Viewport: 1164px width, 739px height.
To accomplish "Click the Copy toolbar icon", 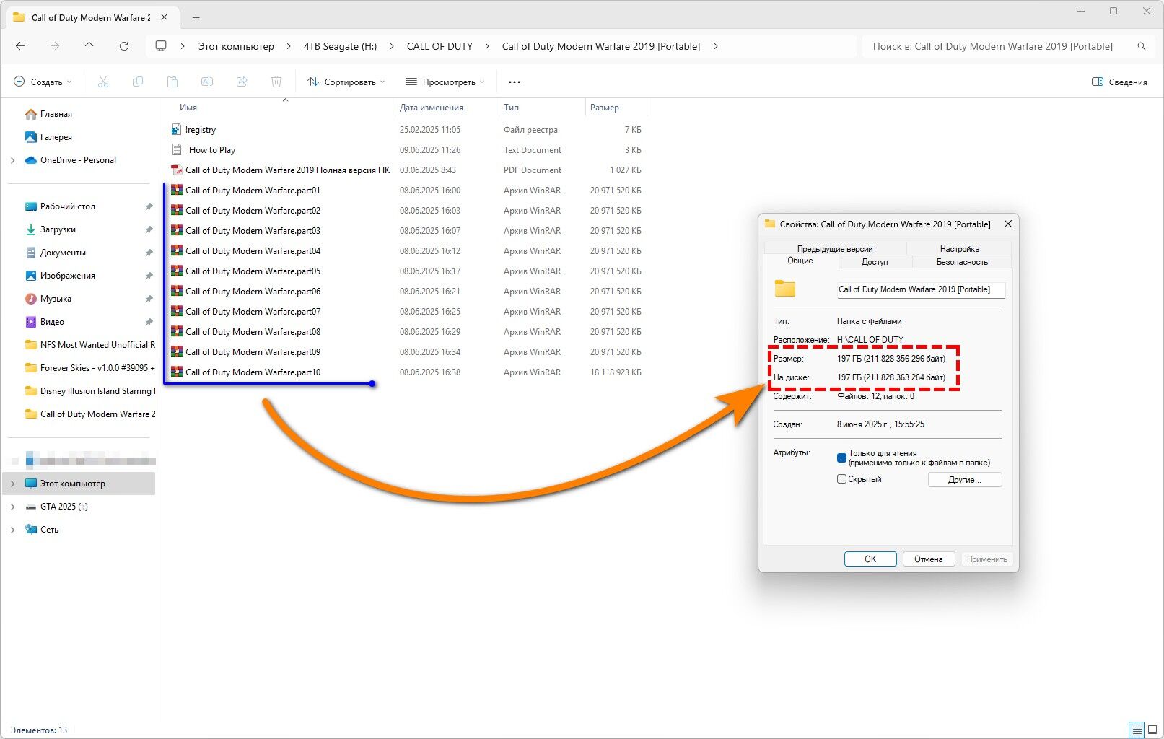I will click(x=138, y=82).
